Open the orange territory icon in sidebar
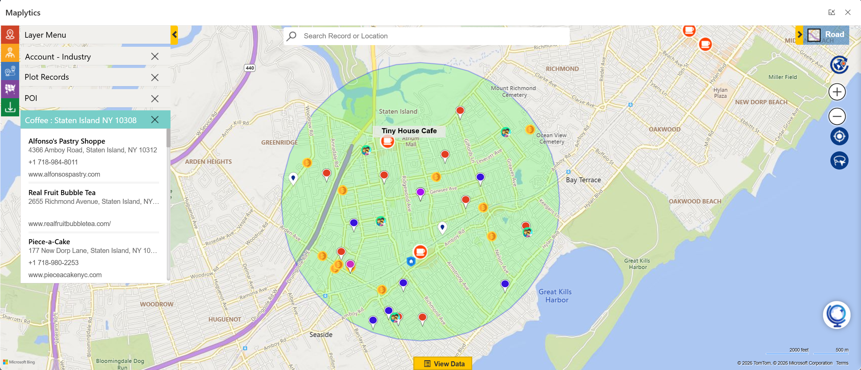Image resolution: width=861 pixels, height=370 pixels. (10, 53)
